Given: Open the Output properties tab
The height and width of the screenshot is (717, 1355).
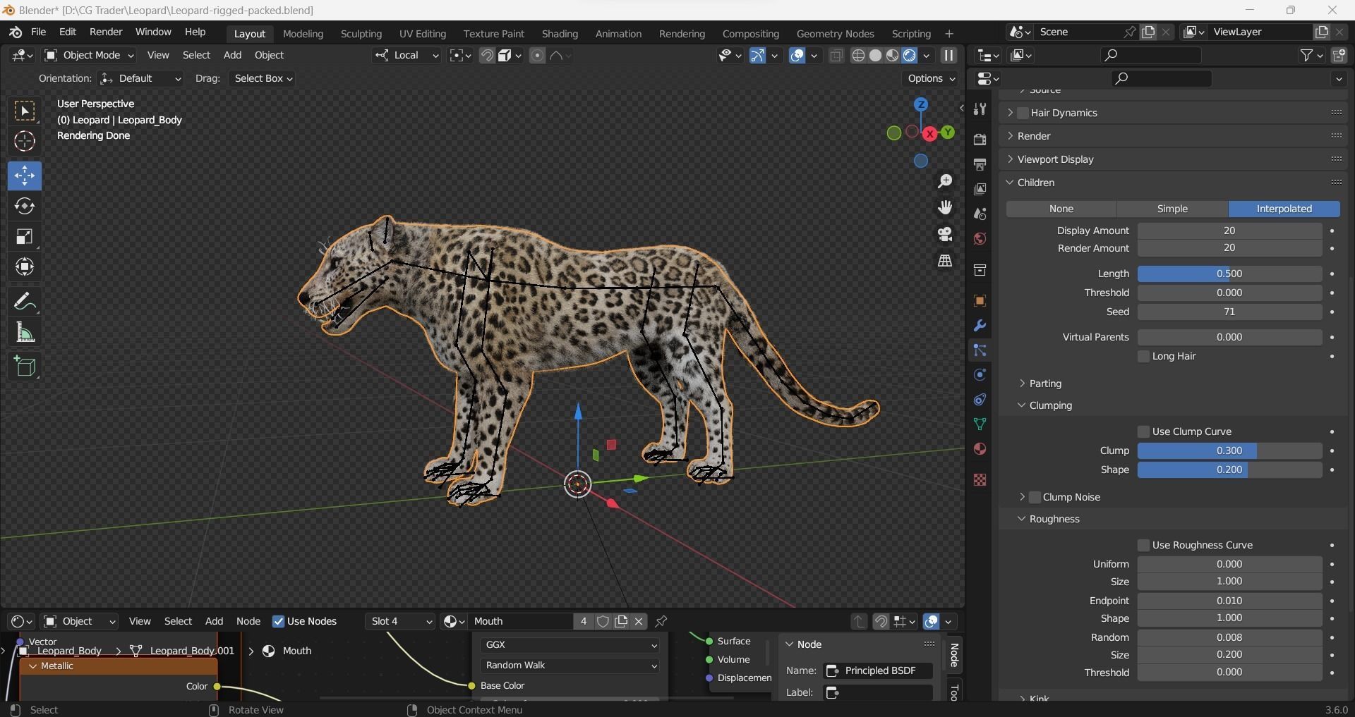Looking at the screenshot, I should [980, 164].
